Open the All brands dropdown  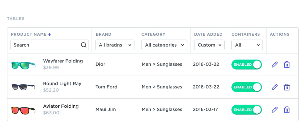click(115, 45)
